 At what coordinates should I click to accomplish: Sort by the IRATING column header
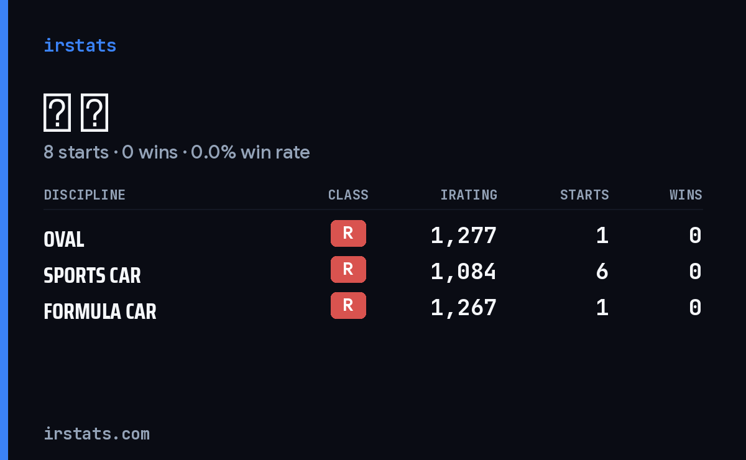[469, 195]
